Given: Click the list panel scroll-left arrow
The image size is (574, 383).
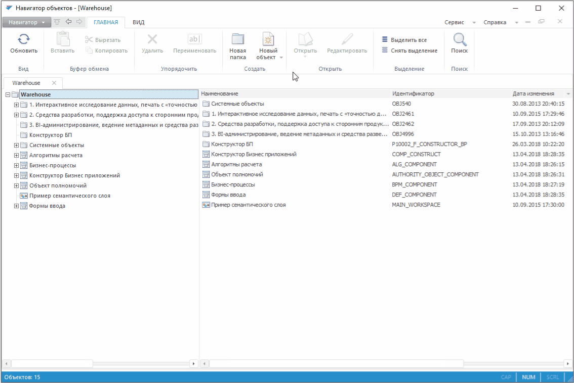Looking at the screenshot, I should [204, 364].
